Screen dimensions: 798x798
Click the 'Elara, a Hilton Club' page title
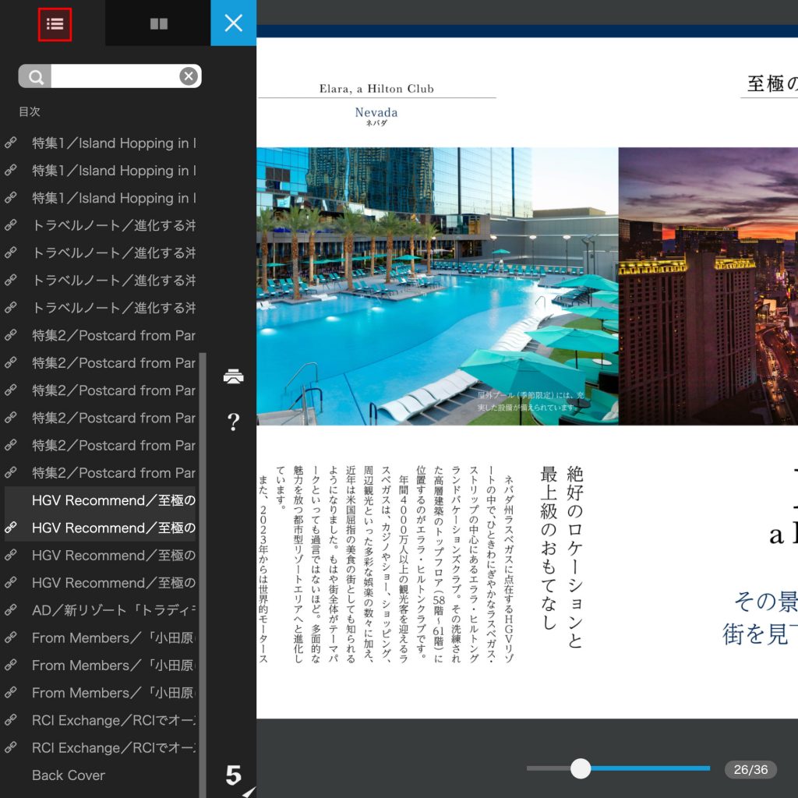pos(376,89)
